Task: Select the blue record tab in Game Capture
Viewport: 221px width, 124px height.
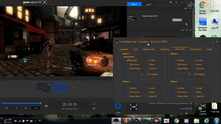Action: coord(134,4)
